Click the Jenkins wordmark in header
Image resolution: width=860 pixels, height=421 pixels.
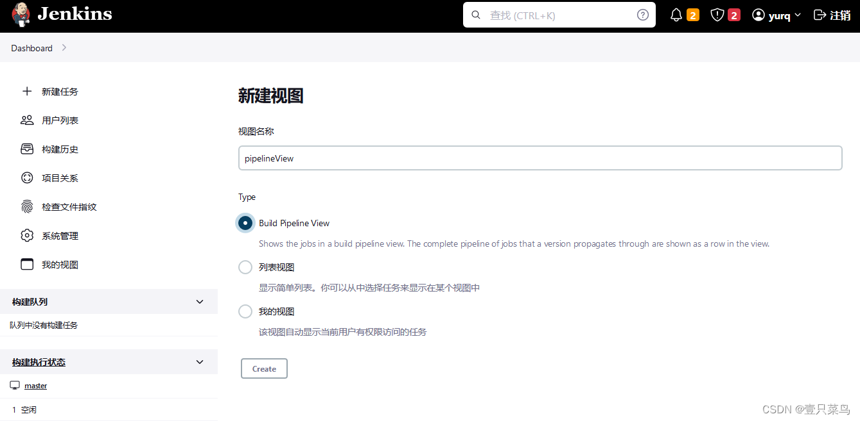click(75, 14)
